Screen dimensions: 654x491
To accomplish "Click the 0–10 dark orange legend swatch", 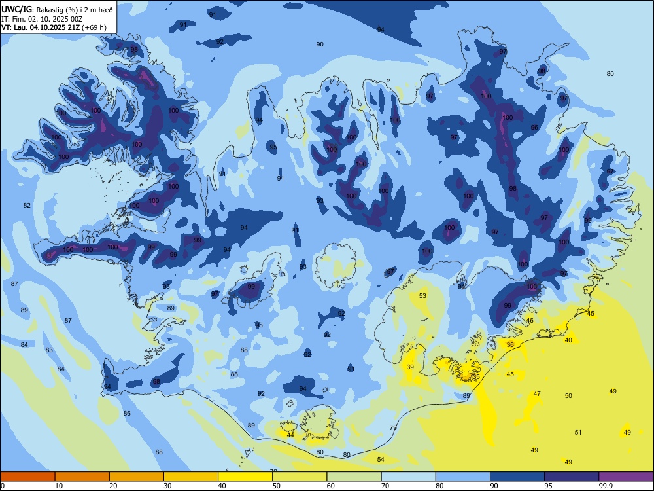I will pyautogui.click(x=27, y=477).
